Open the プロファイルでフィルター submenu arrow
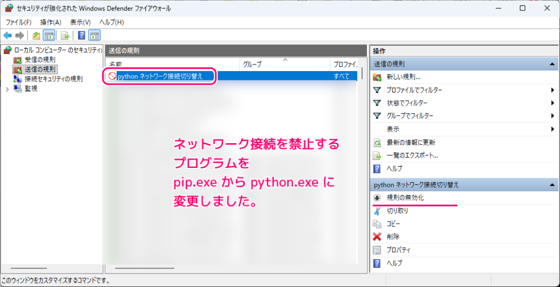 (x=552, y=90)
